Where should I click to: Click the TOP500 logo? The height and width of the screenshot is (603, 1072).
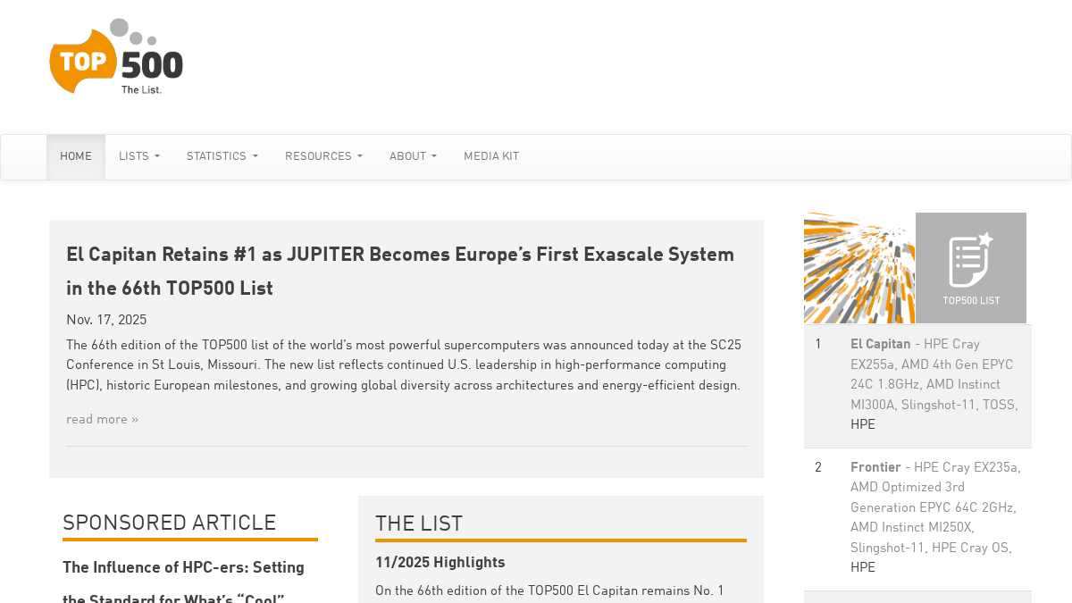point(116,57)
